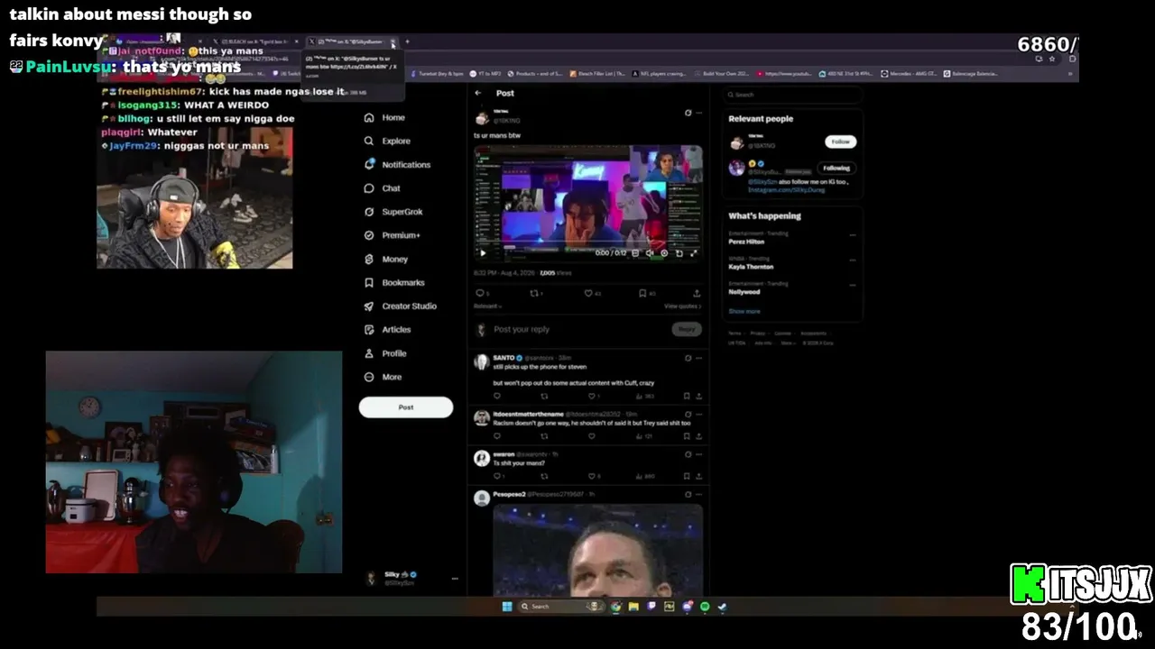This screenshot has width=1155, height=649.
Task: Open the image in Pesopeso2's reply
Action: [597, 550]
